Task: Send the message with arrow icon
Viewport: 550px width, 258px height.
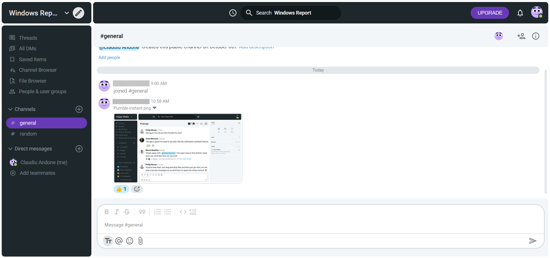Action: [533, 241]
